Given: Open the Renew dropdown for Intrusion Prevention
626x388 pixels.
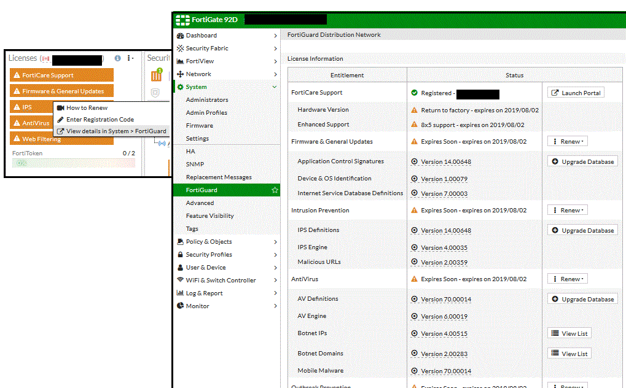Looking at the screenshot, I should (x=566, y=211).
